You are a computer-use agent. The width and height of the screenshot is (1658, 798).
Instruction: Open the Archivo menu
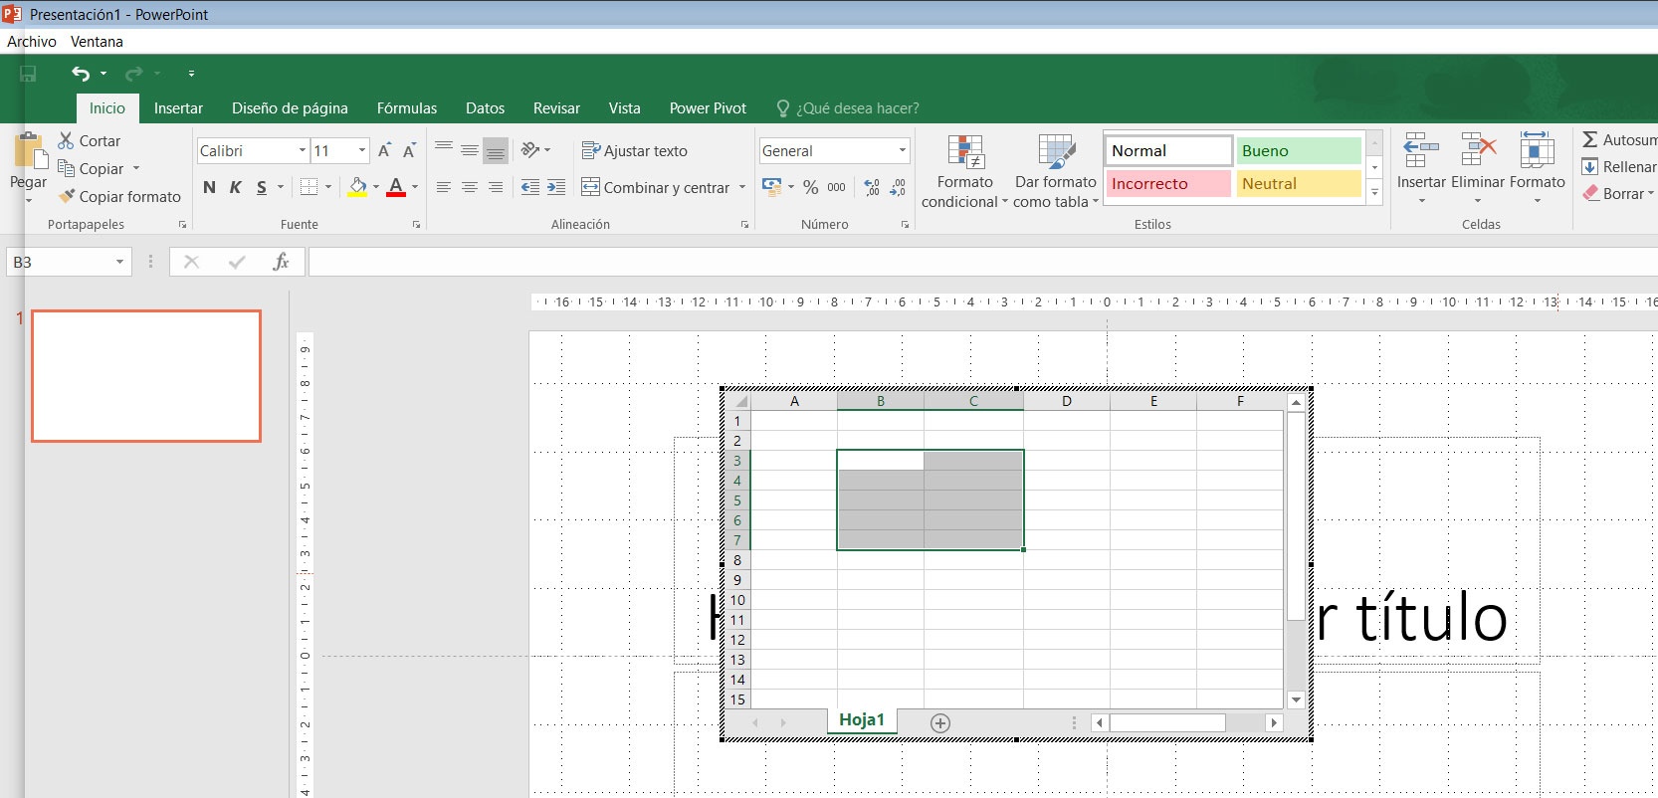tap(32, 42)
